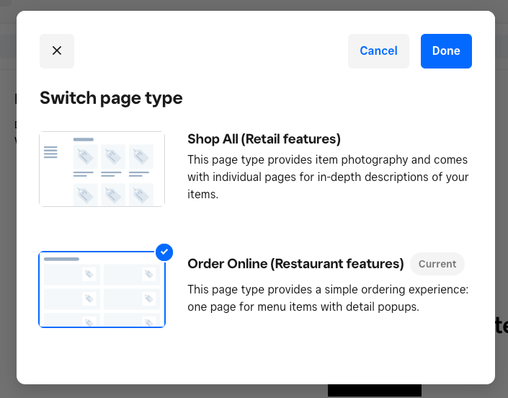Click the Switch page type heading
This screenshot has height=398, width=508.
[111, 97]
